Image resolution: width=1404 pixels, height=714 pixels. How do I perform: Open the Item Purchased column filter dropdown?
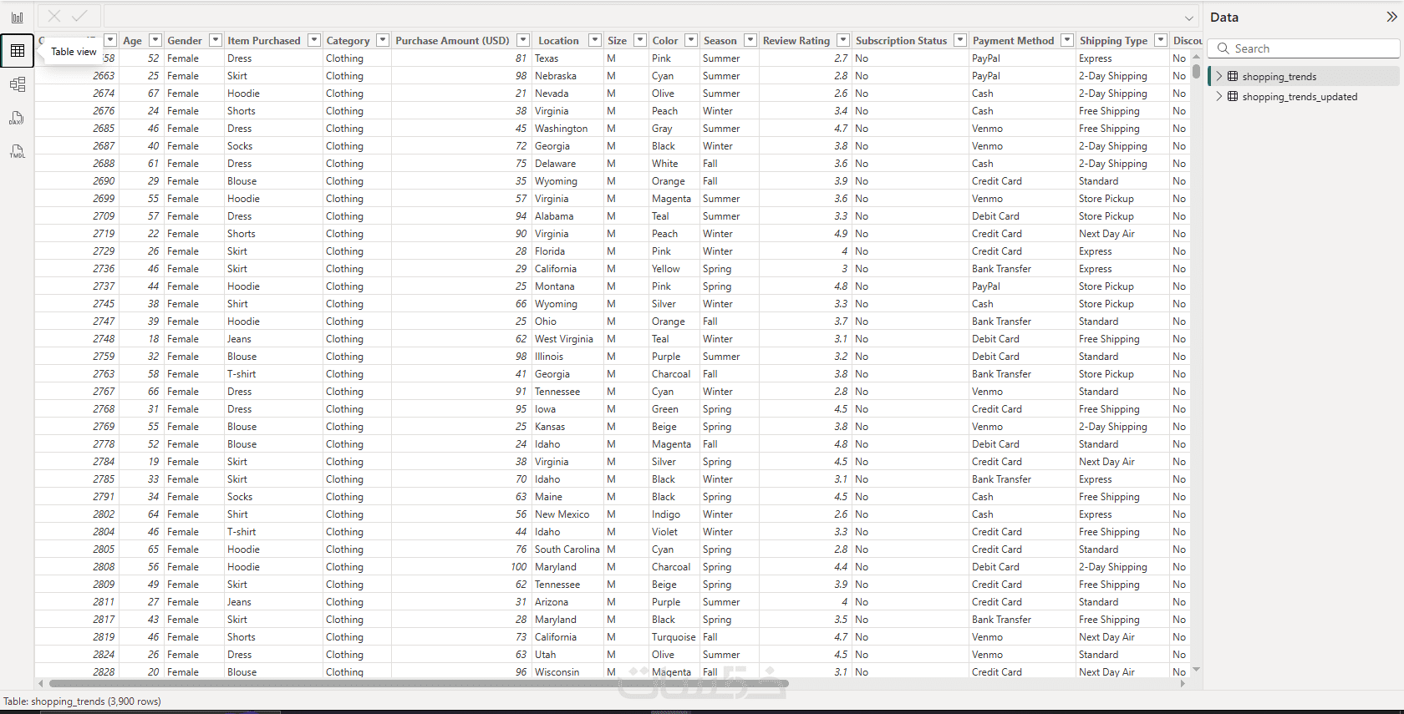coord(313,40)
